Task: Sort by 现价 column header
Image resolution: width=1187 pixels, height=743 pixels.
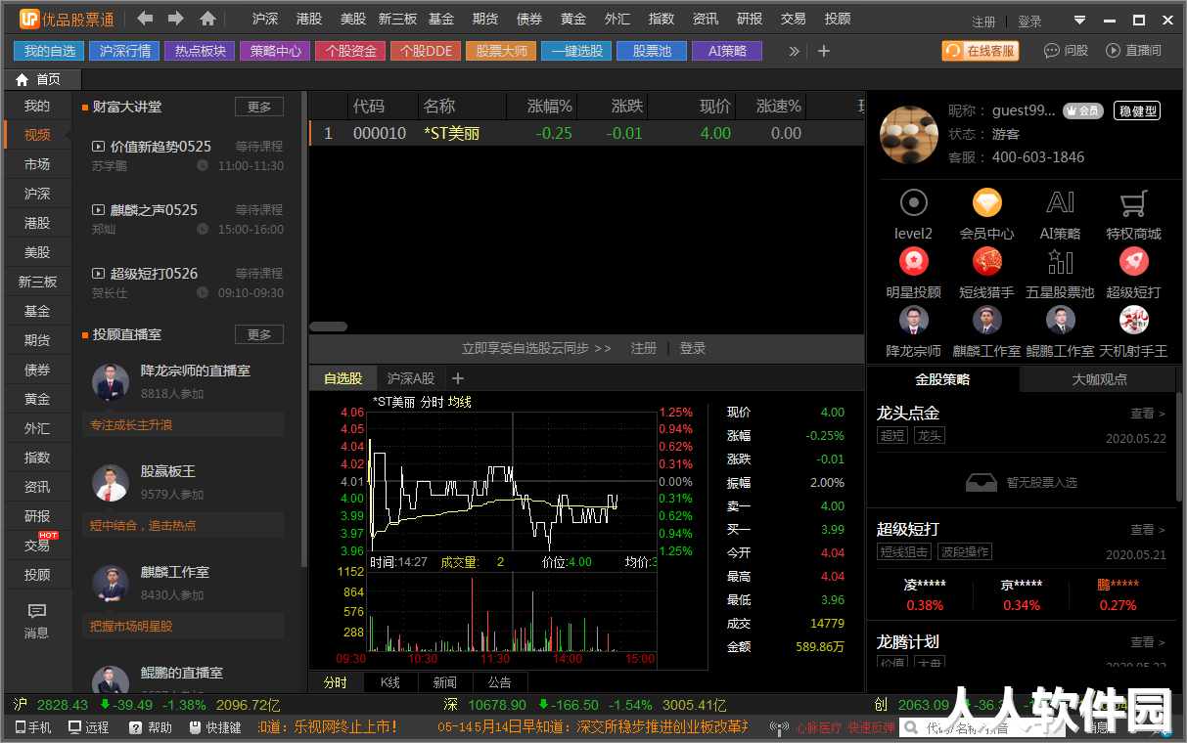Action: pyautogui.click(x=715, y=107)
